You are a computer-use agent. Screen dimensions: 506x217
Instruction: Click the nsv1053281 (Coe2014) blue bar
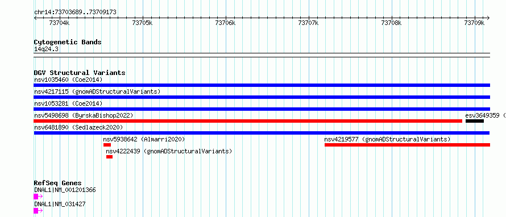coord(262,109)
